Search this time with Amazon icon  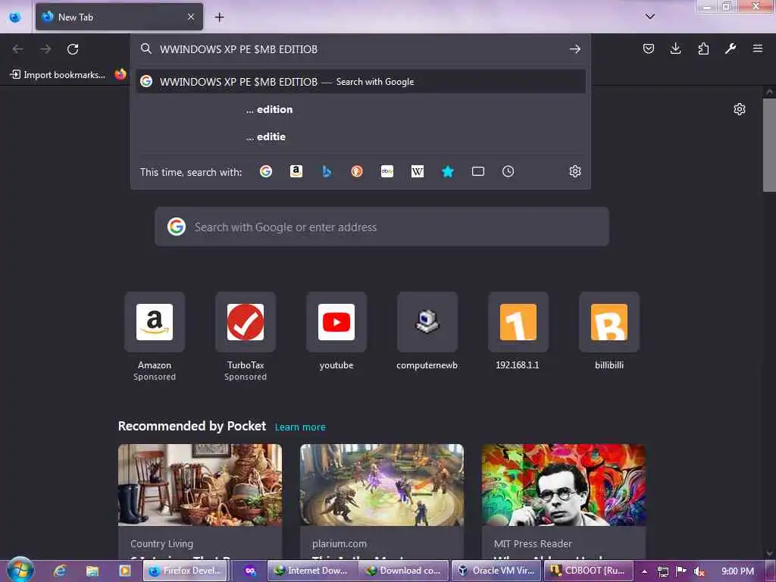tap(296, 171)
